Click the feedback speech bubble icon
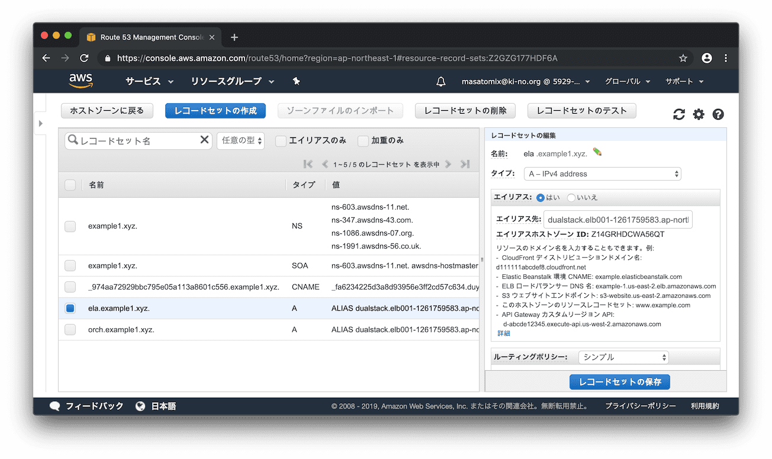The image size is (772, 459). 55,406
